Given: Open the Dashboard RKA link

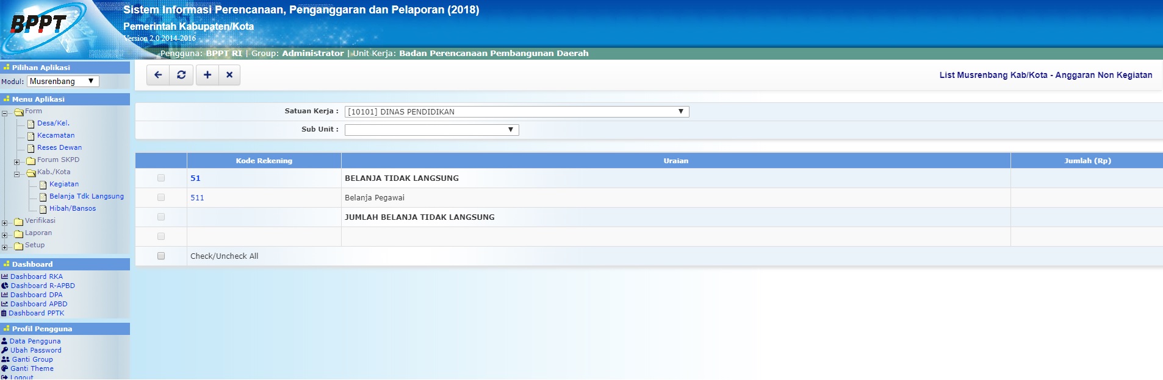Looking at the screenshot, I should tap(36, 276).
